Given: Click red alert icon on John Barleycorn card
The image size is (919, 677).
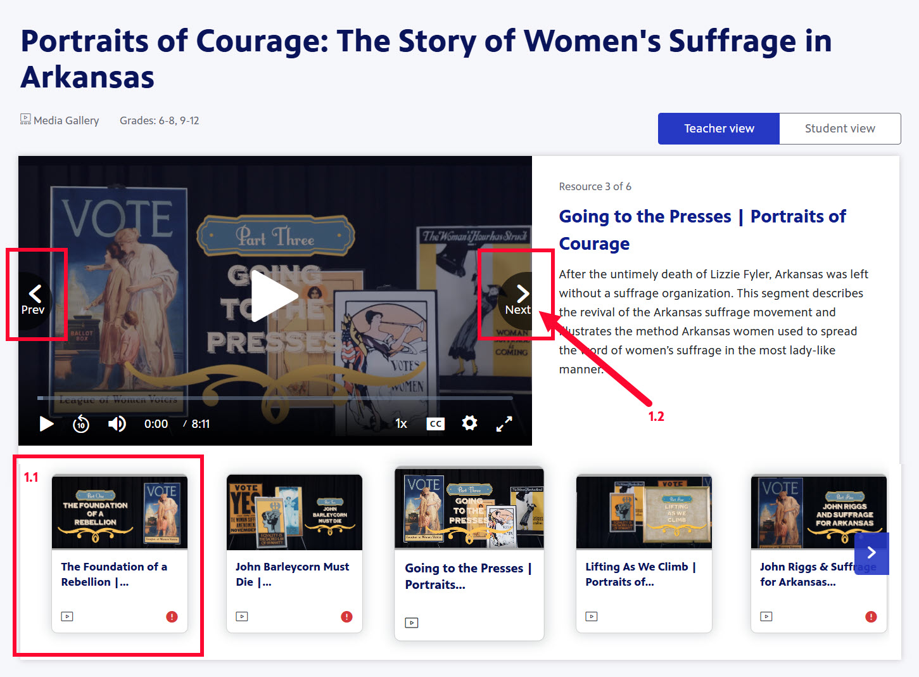Looking at the screenshot, I should [x=346, y=617].
